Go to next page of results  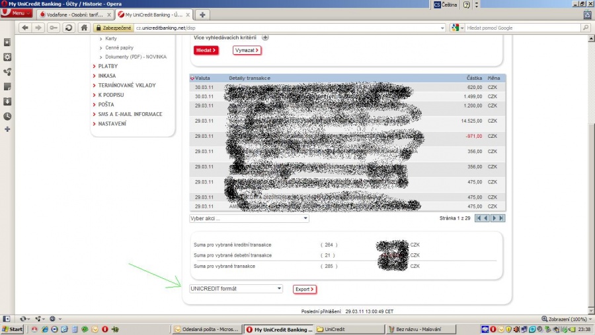tap(494, 218)
